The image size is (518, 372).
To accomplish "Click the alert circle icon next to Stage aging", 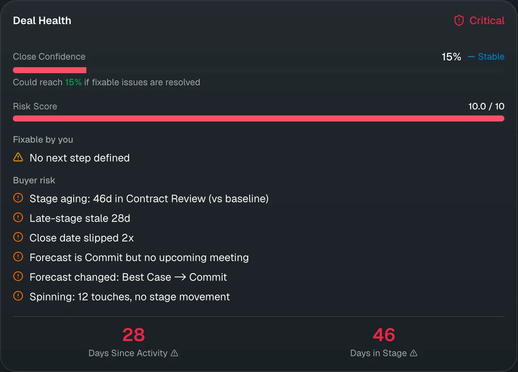I will 18,198.
